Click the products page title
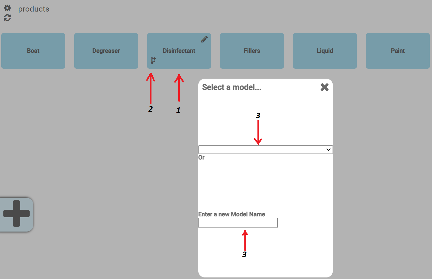This screenshot has height=279, width=432. pyautogui.click(x=34, y=9)
